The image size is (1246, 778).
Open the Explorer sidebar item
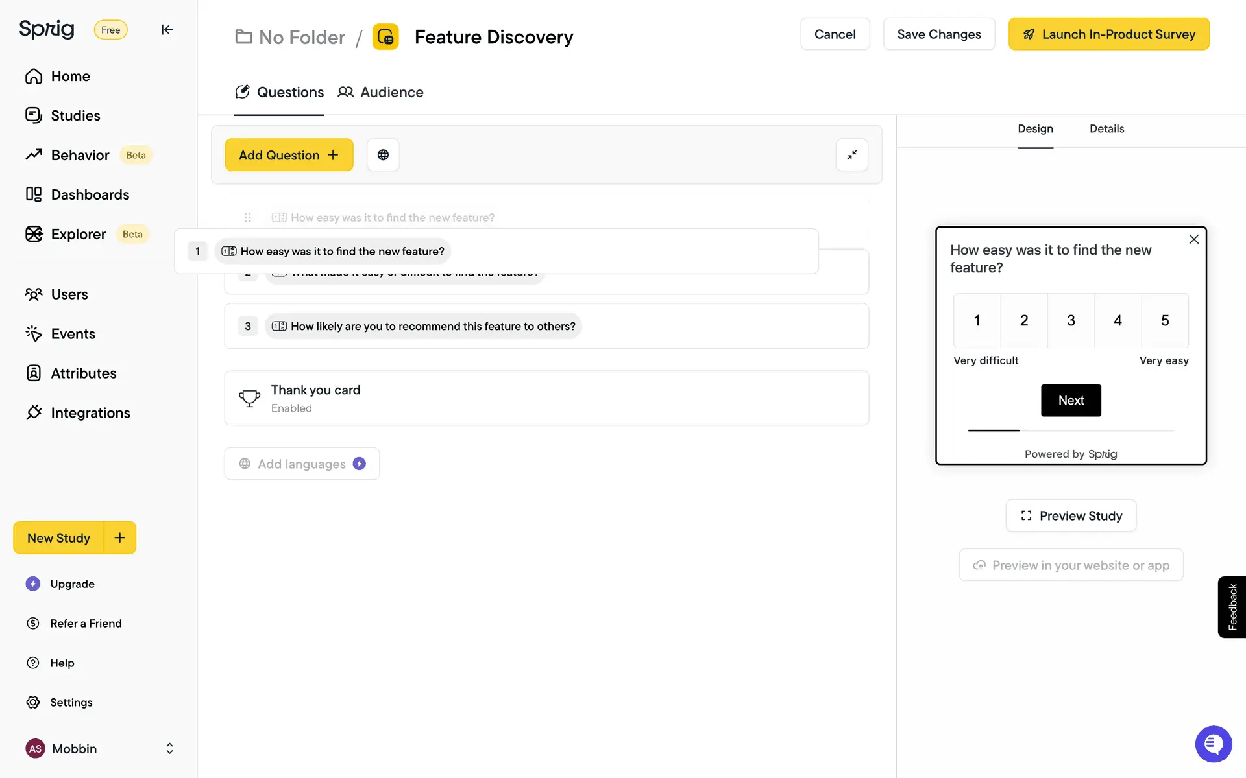79,234
